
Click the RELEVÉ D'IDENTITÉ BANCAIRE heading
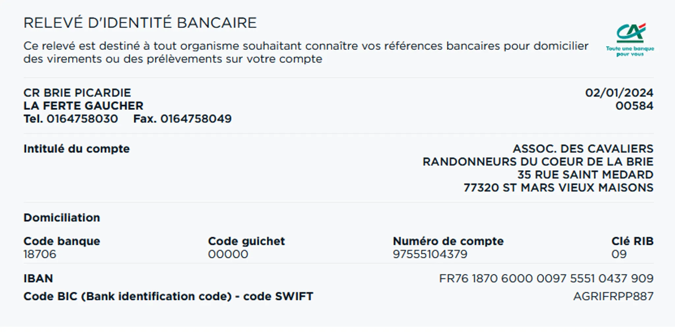click(x=140, y=23)
